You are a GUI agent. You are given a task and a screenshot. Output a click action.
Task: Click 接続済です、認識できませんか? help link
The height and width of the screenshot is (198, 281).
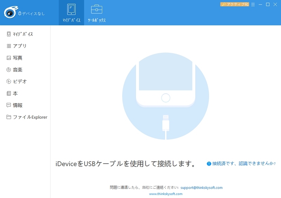tap(244, 163)
